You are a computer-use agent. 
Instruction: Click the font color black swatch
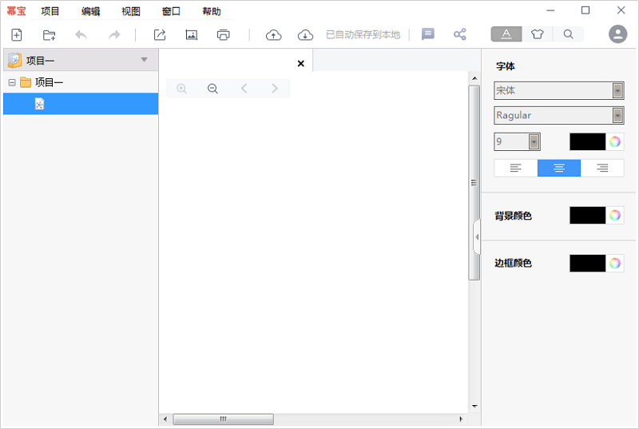point(587,141)
